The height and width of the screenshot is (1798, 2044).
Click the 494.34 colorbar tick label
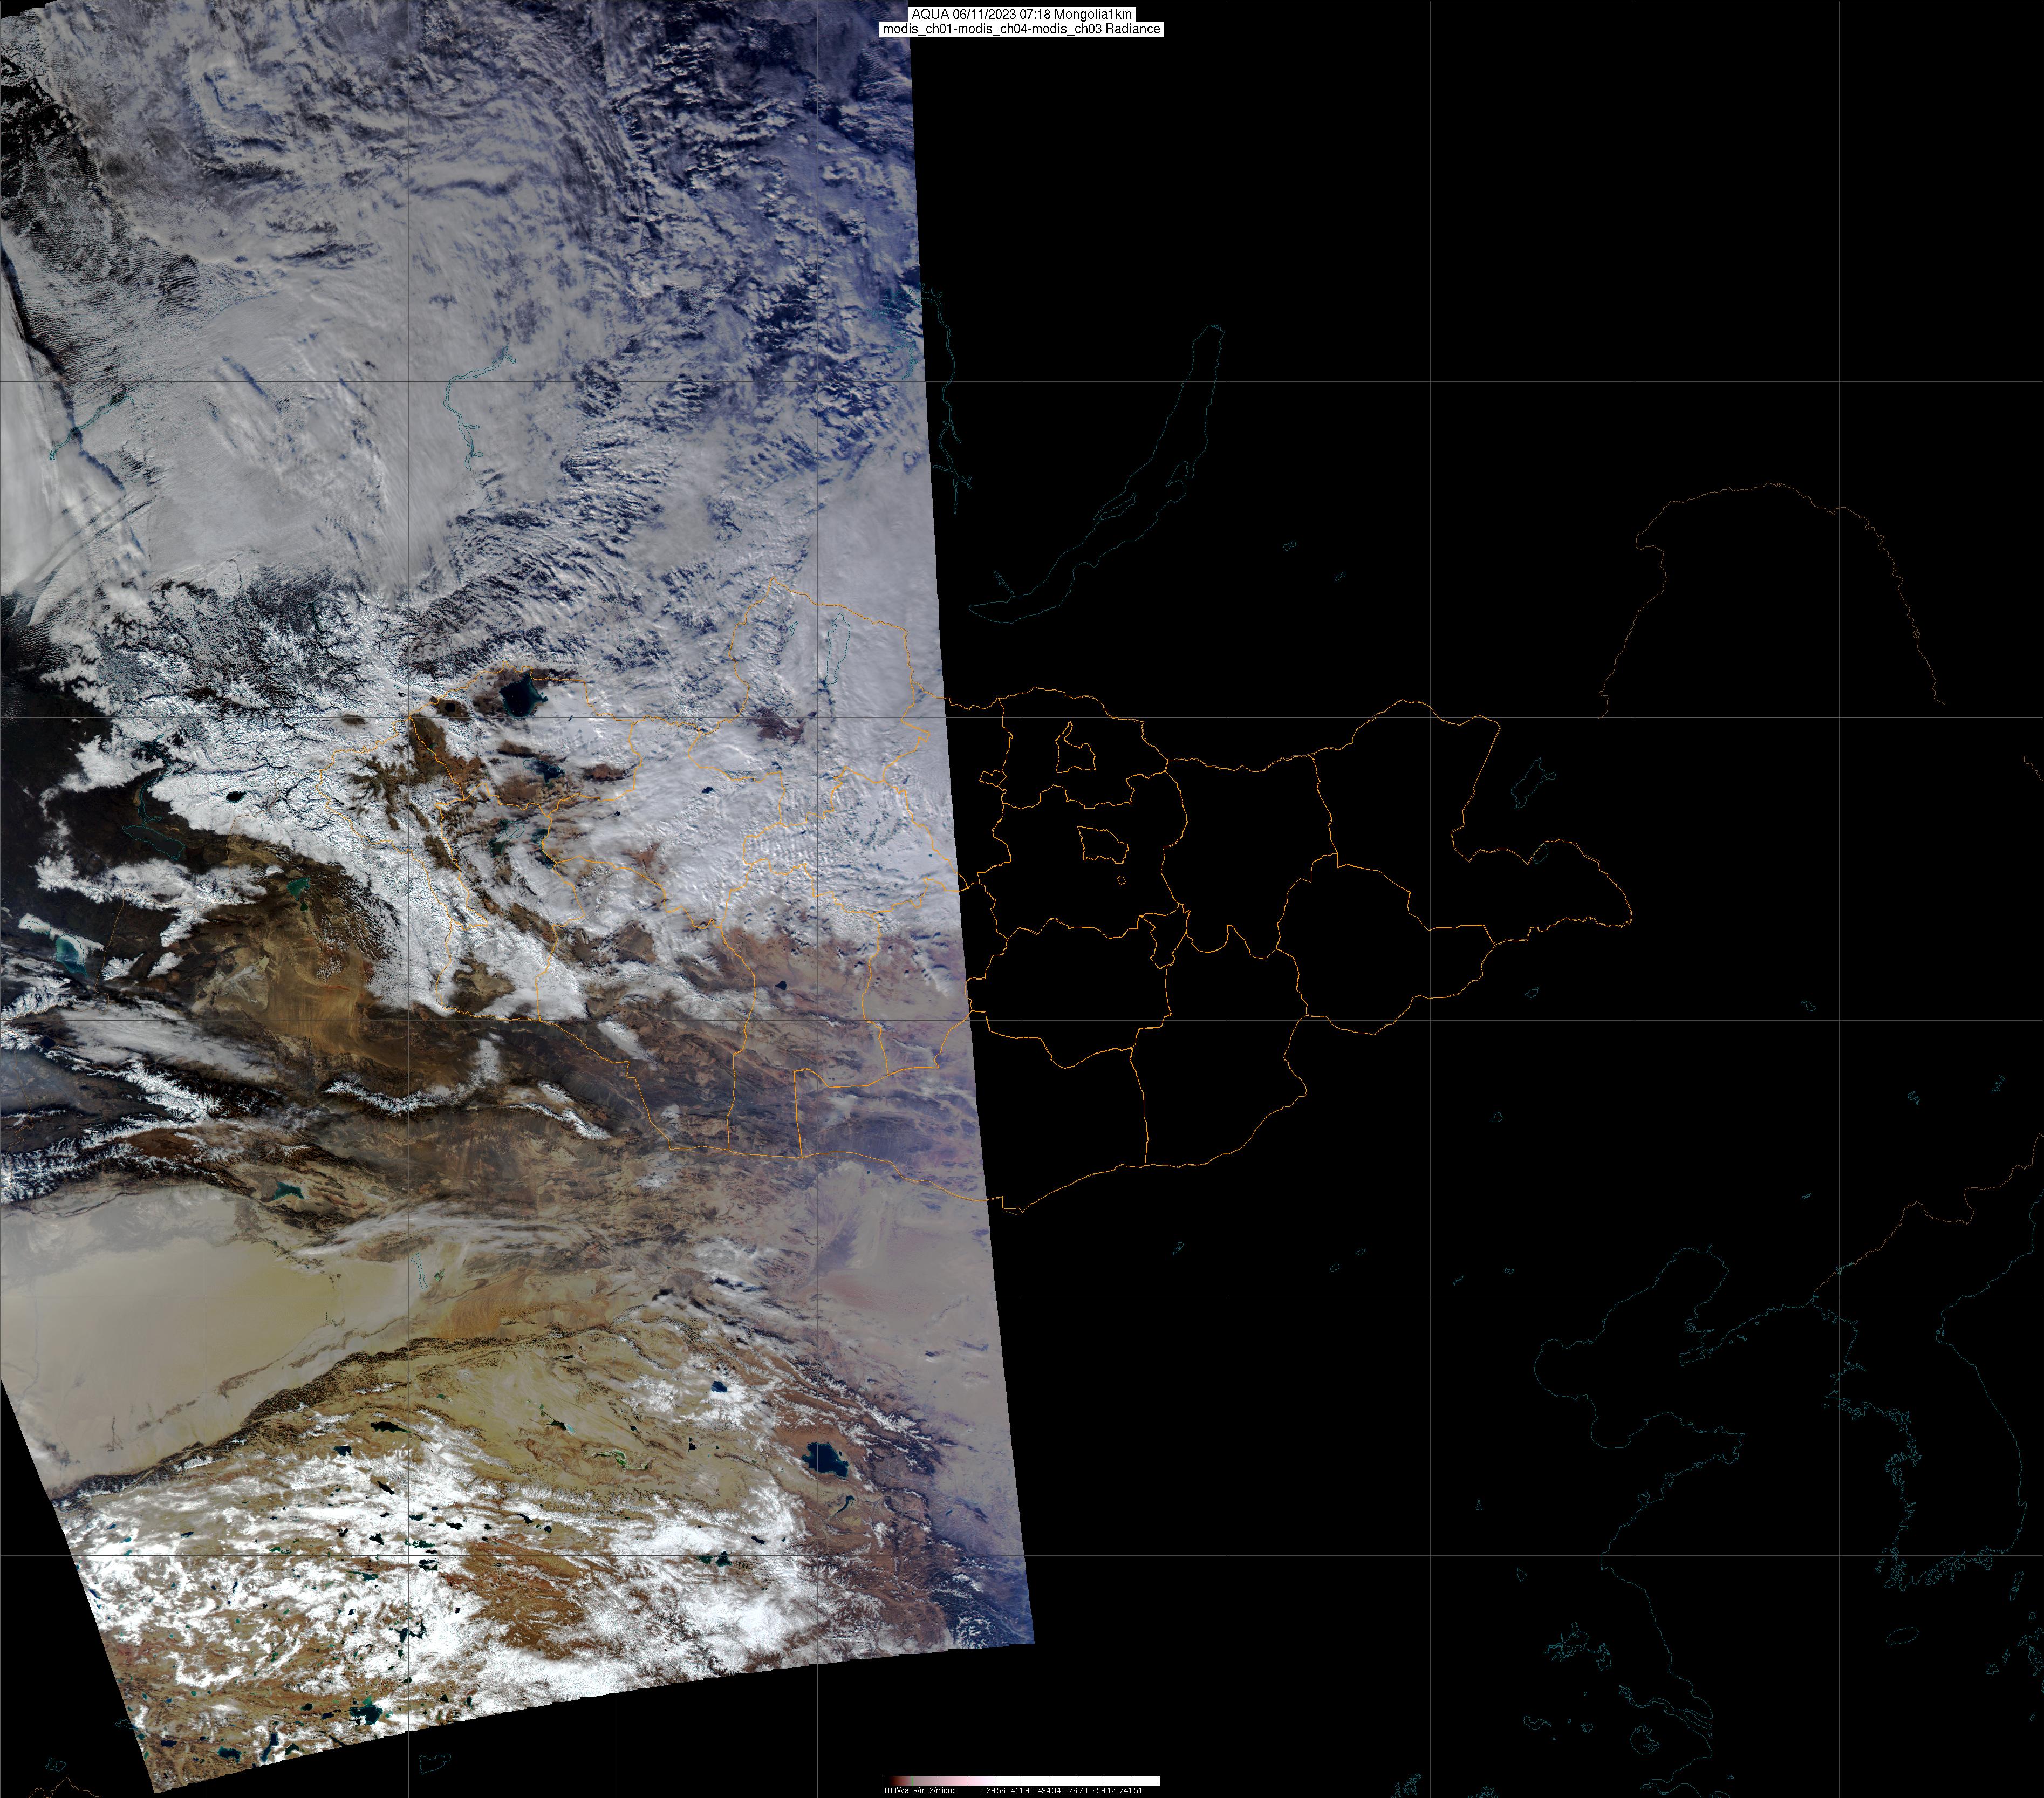1049,1790
